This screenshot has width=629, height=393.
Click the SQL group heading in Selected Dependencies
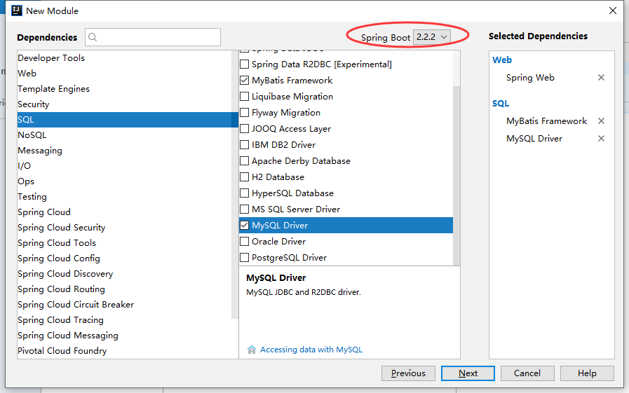(501, 104)
